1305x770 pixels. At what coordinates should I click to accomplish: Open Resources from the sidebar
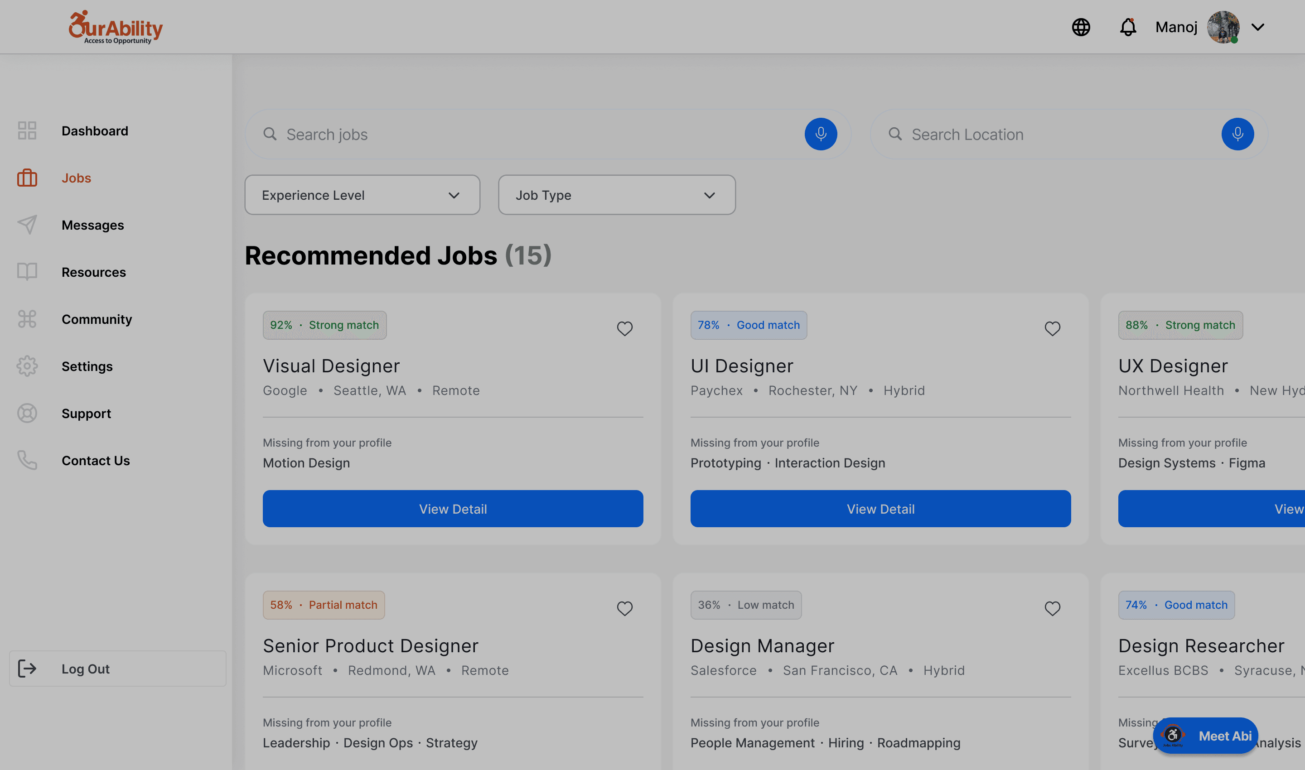(94, 272)
